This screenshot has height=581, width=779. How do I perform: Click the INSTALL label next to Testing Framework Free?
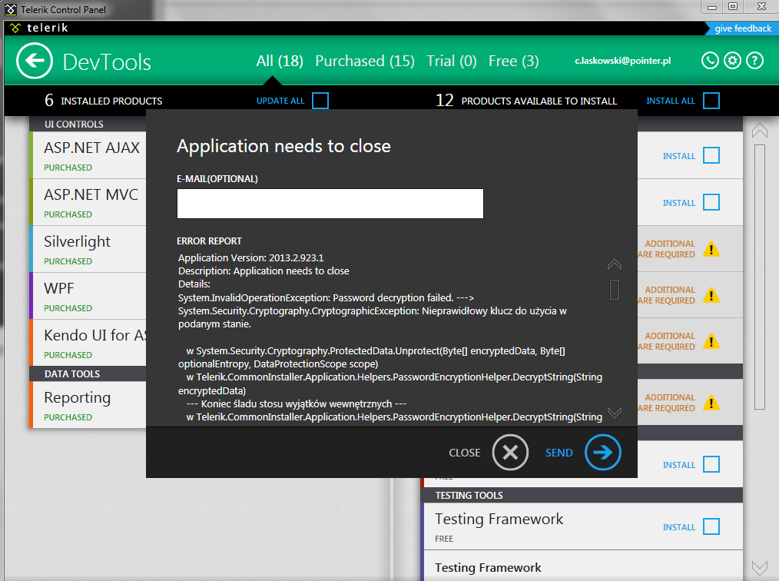pyautogui.click(x=679, y=527)
